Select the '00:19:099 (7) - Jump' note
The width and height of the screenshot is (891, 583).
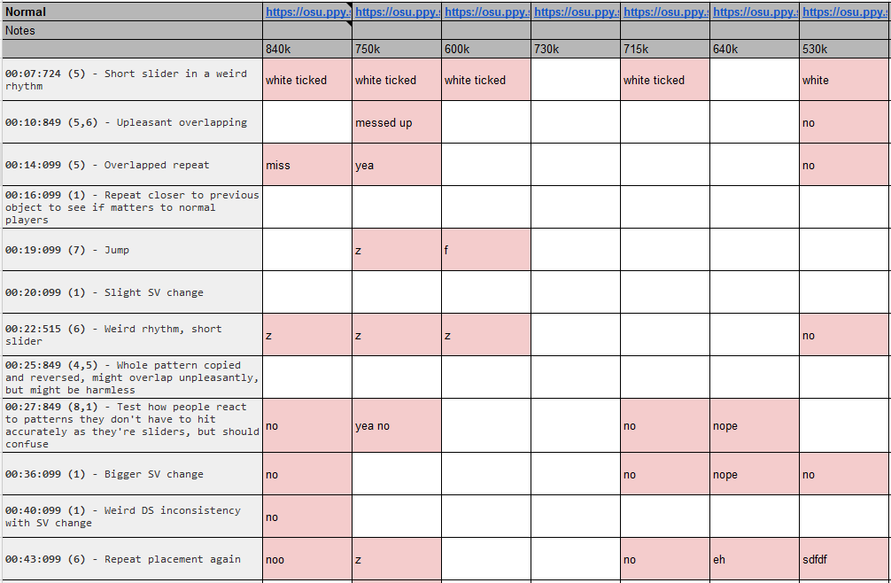click(132, 250)
